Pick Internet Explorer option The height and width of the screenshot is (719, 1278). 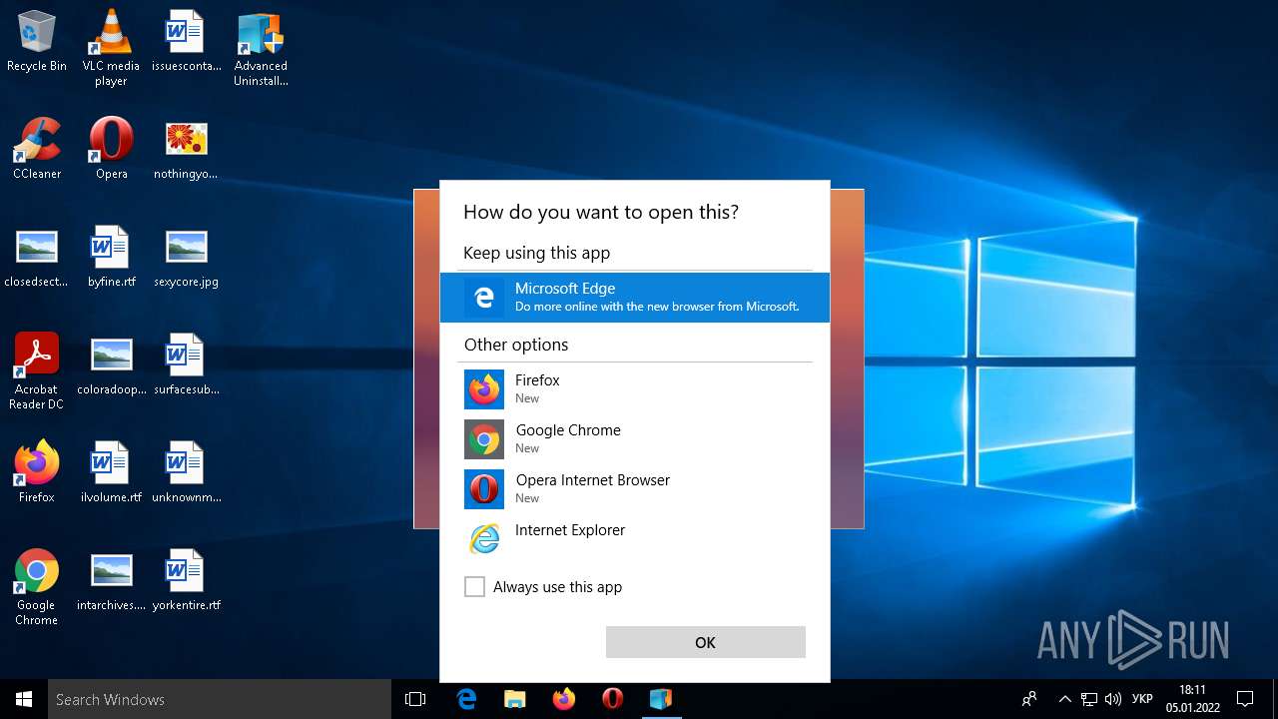(635, 538)
